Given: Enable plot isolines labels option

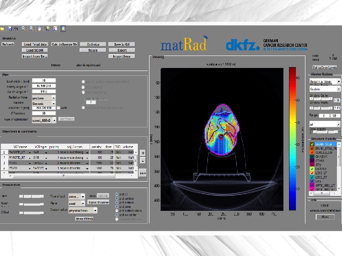Looking at the screenshot, I should (117, 211).
